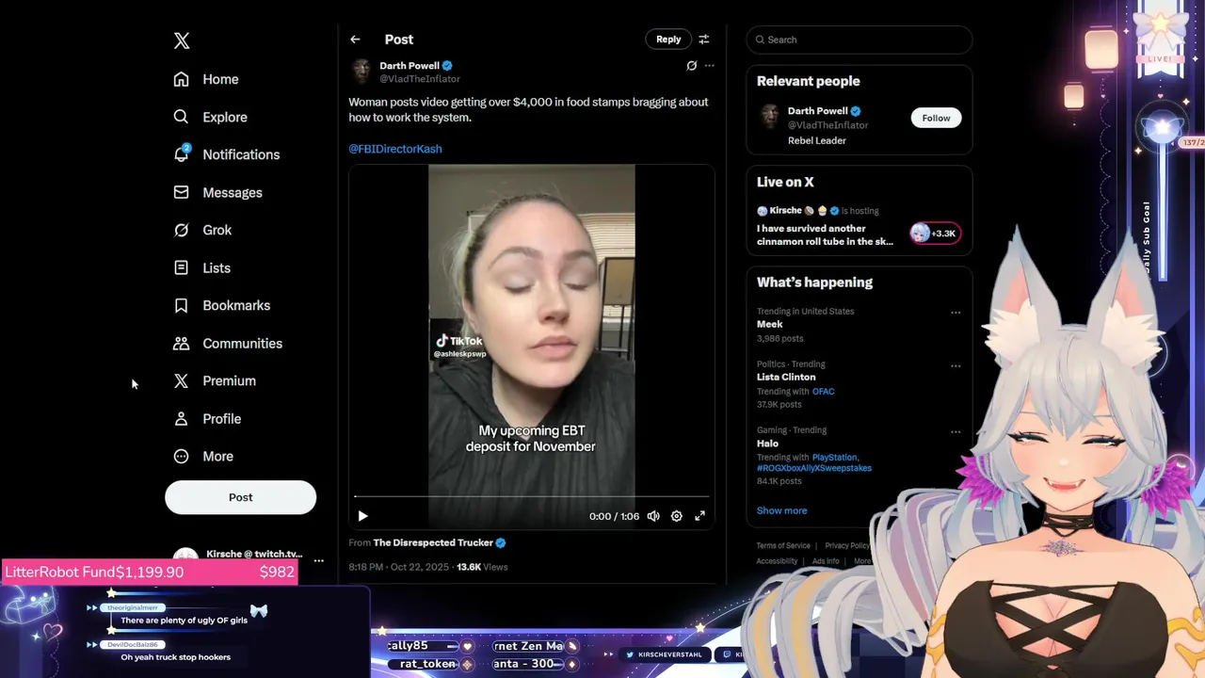Click Show more under What's happening

point(781,510)
